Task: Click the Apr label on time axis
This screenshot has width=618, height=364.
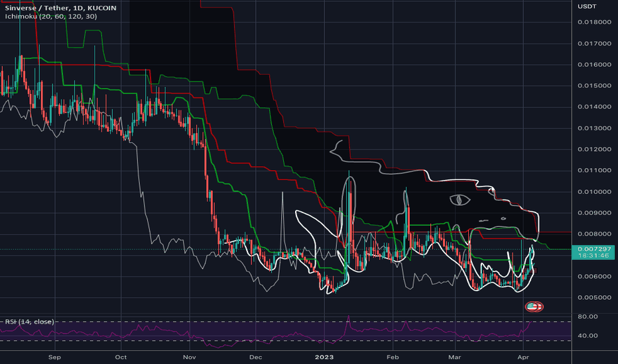Action: point(523,357)
